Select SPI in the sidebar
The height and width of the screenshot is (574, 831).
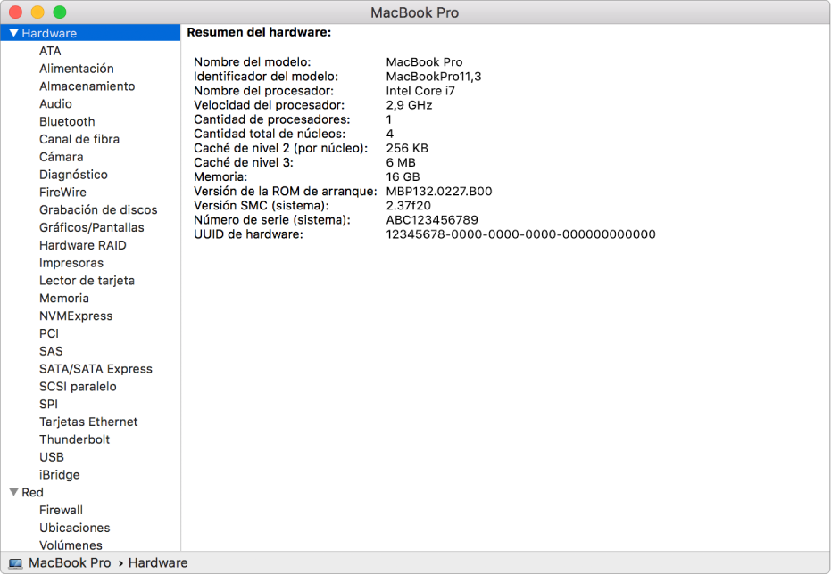click(x=48, y=404)
